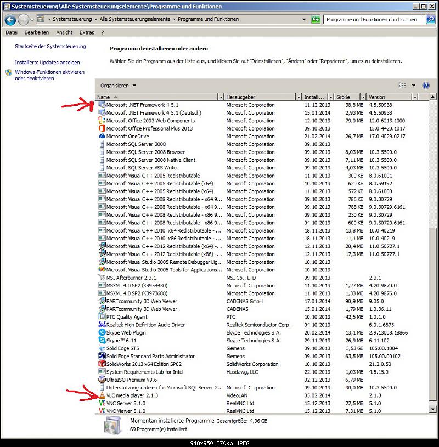
Task: Open the Extras menu
Action: point(87,32)
